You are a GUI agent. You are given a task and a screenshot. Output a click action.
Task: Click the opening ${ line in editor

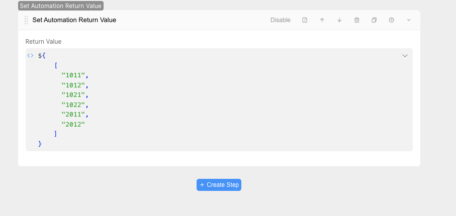coord(42,56)
